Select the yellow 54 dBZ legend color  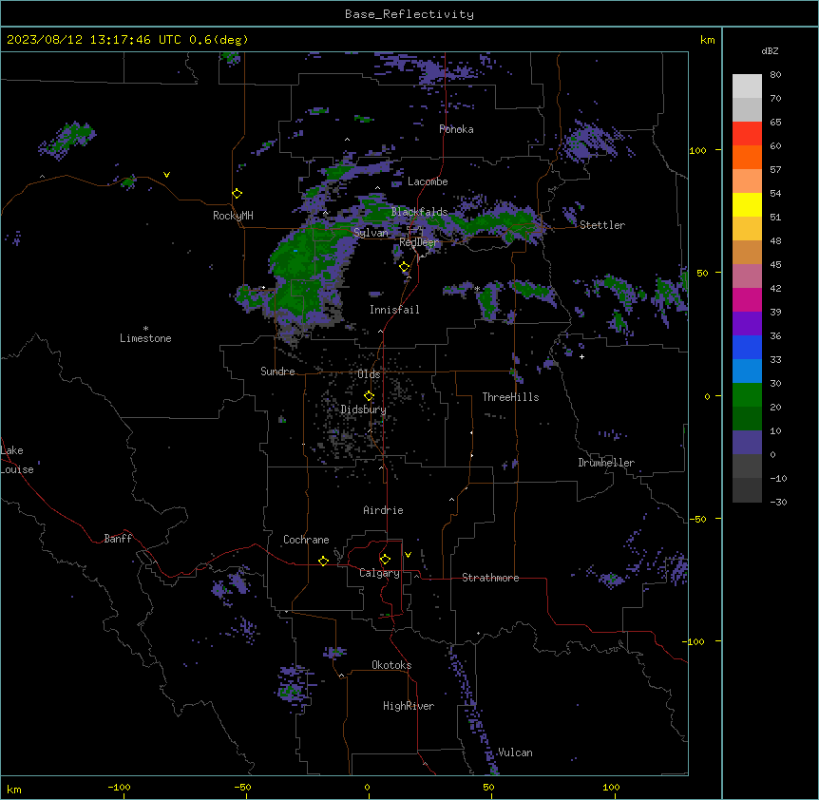click(747, 204)
